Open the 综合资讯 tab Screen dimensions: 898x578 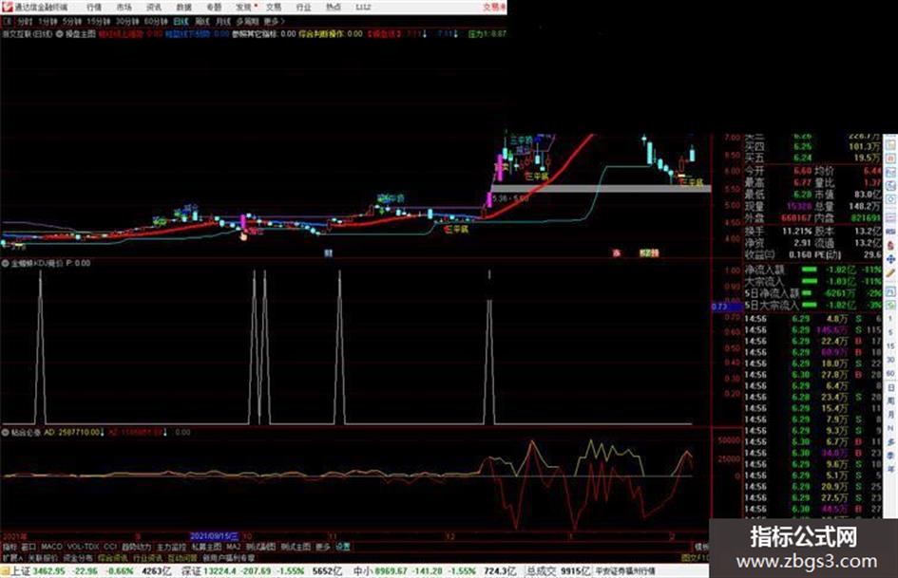113,558
